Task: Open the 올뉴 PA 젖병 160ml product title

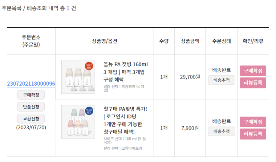Action: (126, 72)
